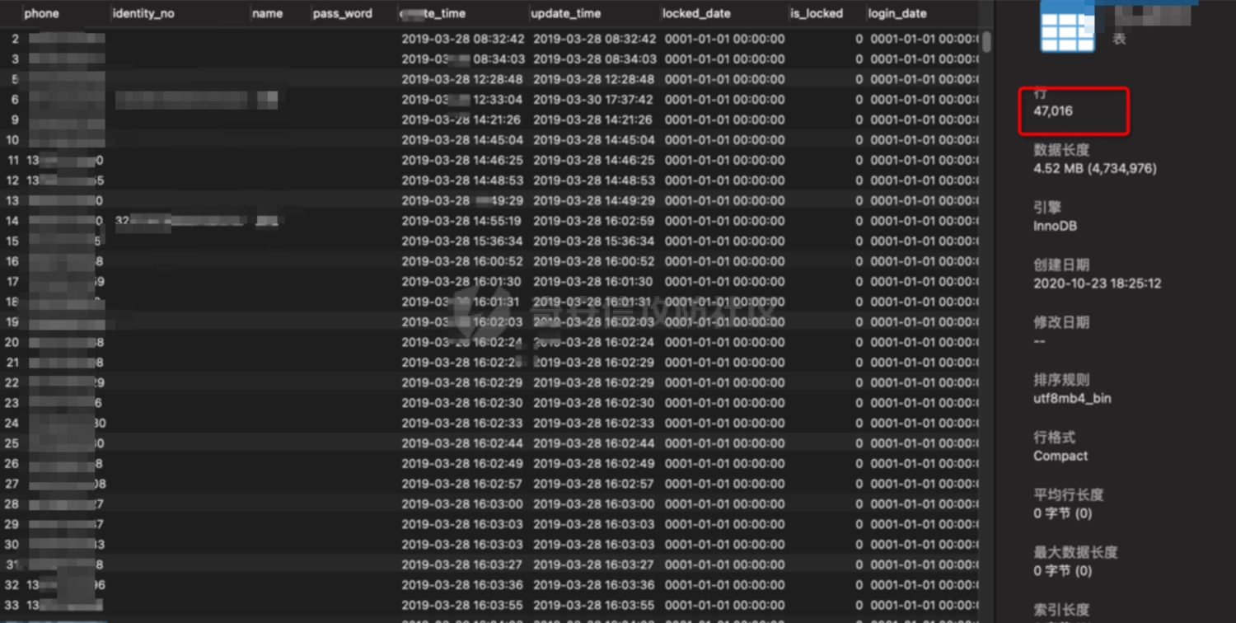
Task: Click the 创建日期 label
Action: [x=1061, y=265]
